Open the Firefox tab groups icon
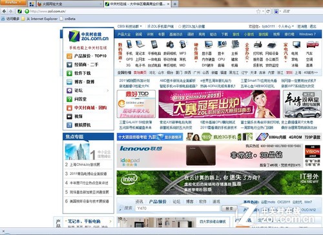 (32, 4)
